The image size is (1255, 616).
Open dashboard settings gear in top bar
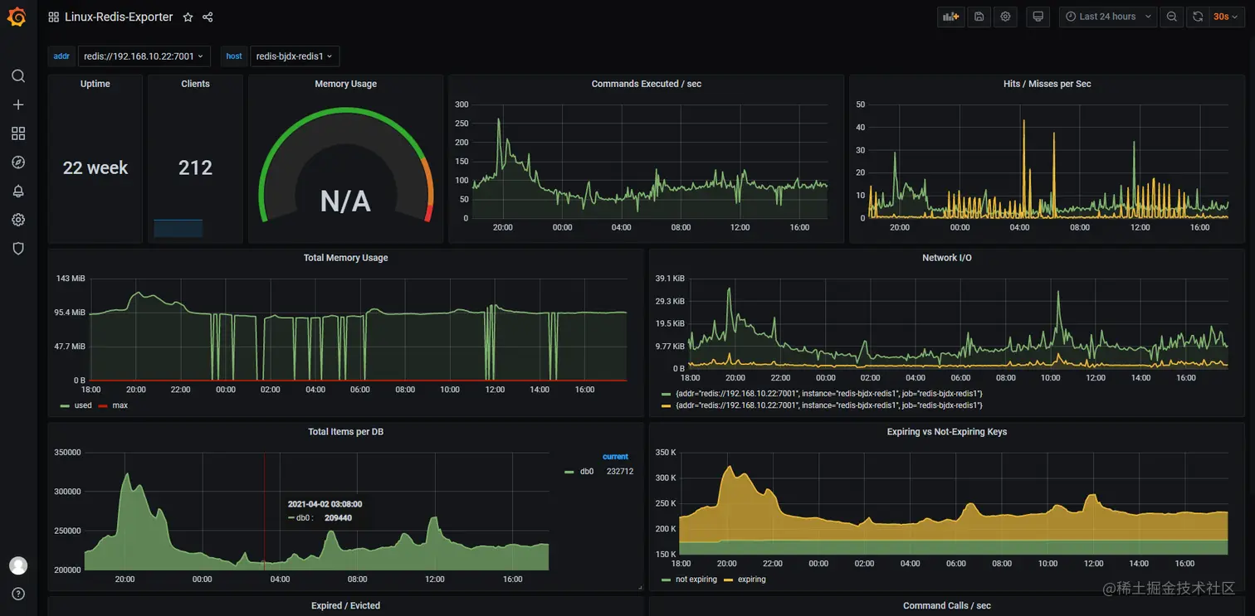[1005, 17]
